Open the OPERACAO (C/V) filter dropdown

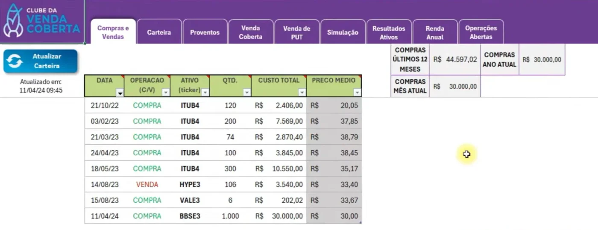(x=166, y=93)
